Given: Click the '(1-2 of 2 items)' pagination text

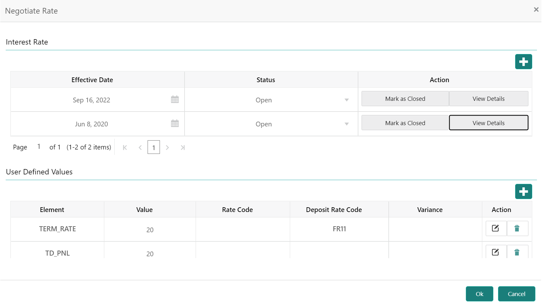Looking at the screenshot, I should [89, 147].
